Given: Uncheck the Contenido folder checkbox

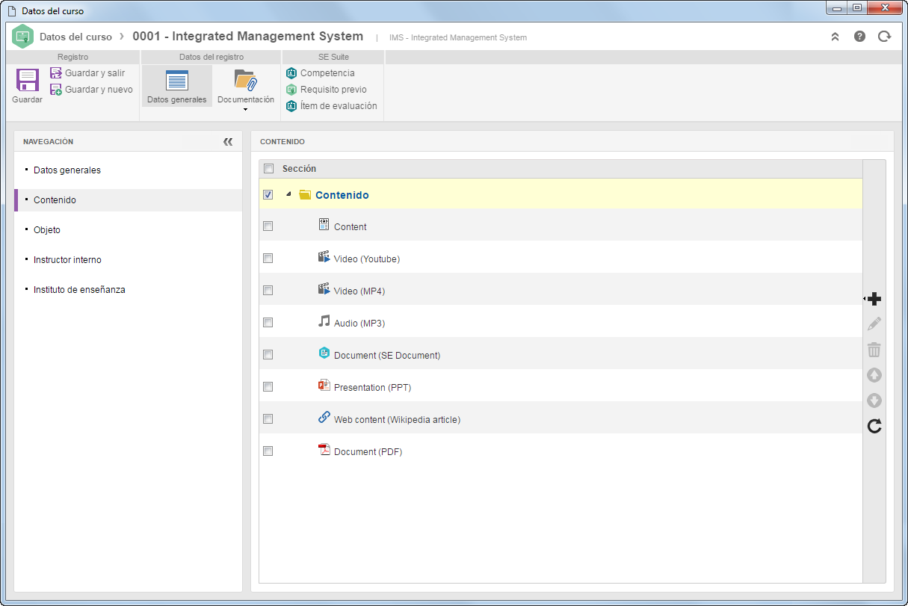Looking at the screenshot, I should 268,195.
